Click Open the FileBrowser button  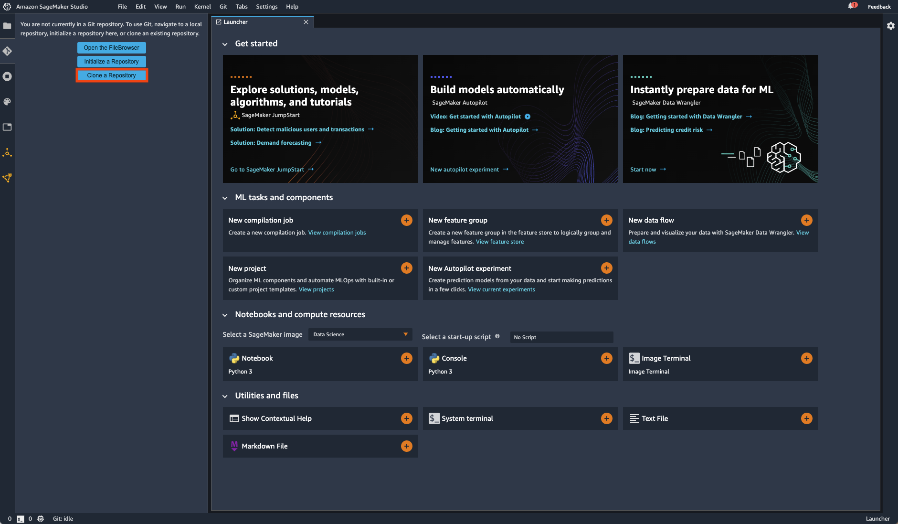click(112, 48)
